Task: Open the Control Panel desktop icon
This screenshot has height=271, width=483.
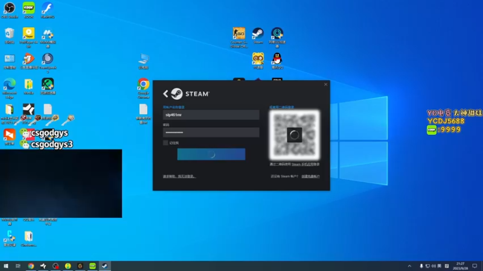Action: (x=10, y=61)
